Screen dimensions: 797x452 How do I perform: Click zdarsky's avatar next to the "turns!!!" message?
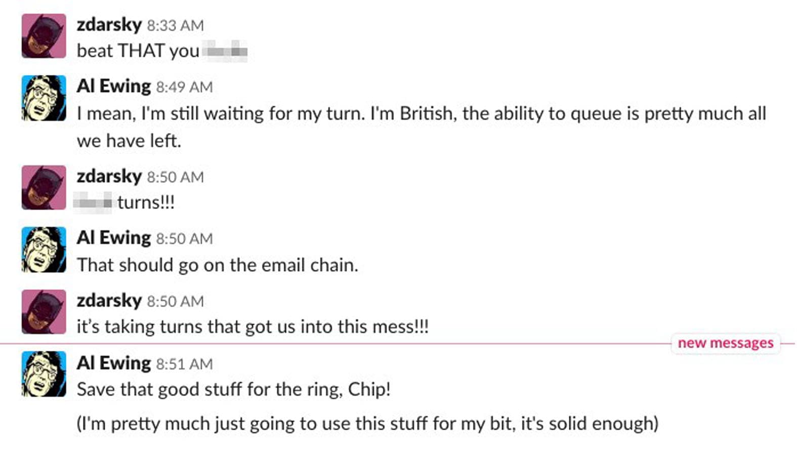coord(44,187)
